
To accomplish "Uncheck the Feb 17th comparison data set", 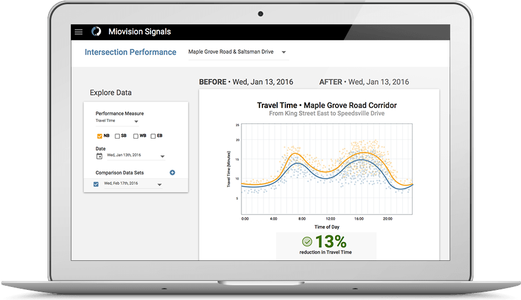I will [x=96, y=184].
